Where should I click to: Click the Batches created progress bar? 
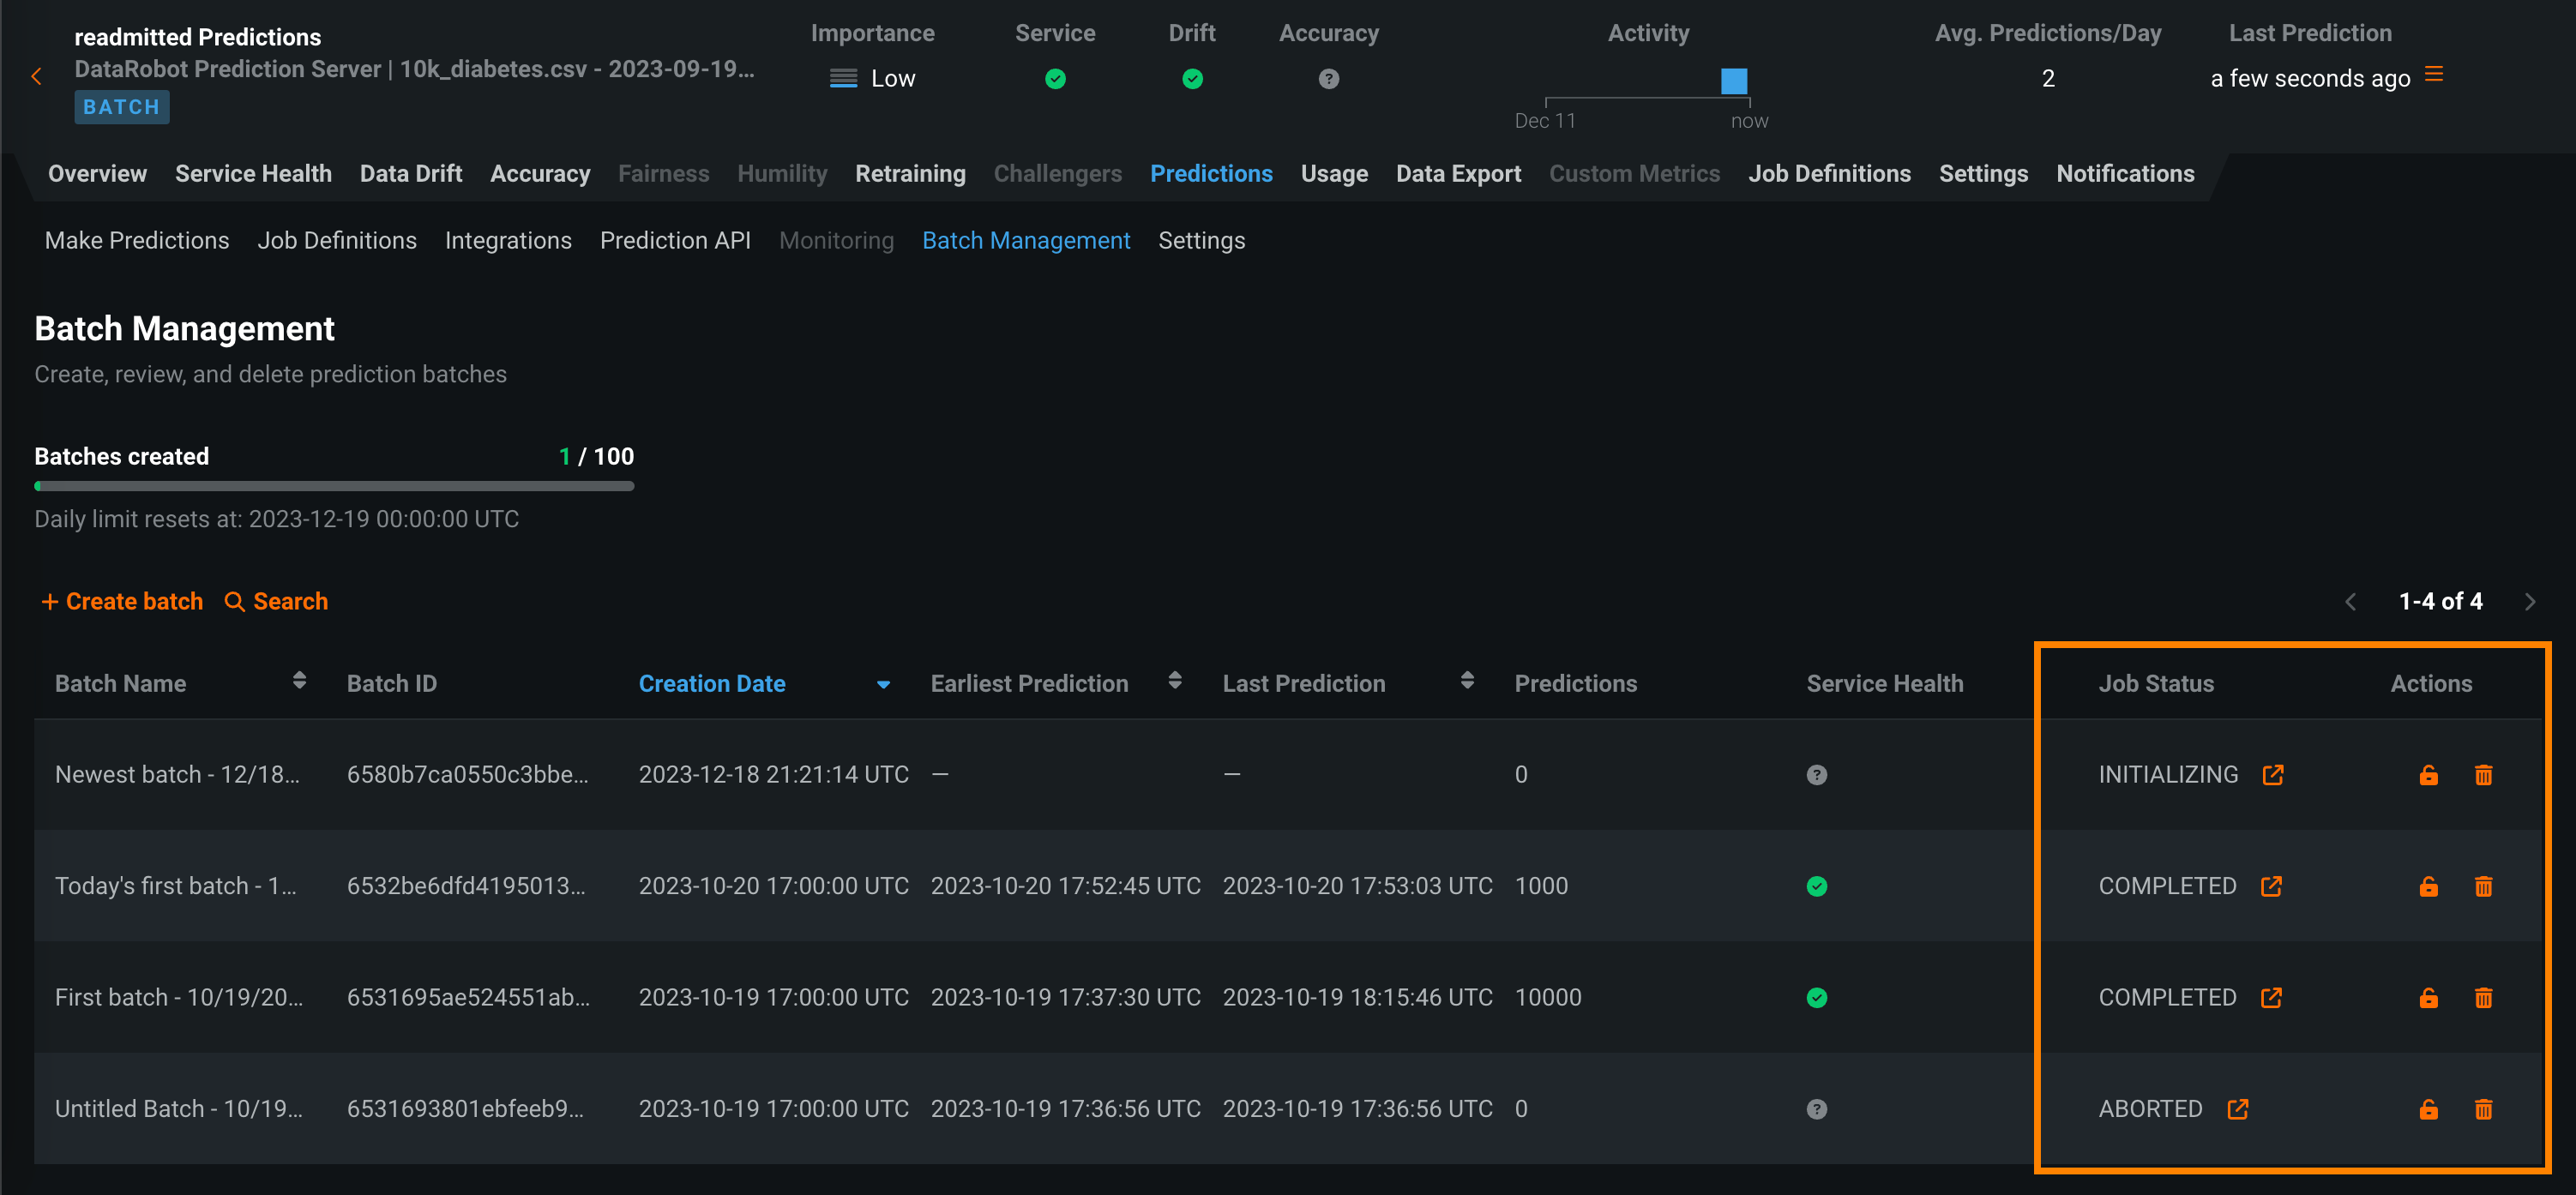pos(334,487)
